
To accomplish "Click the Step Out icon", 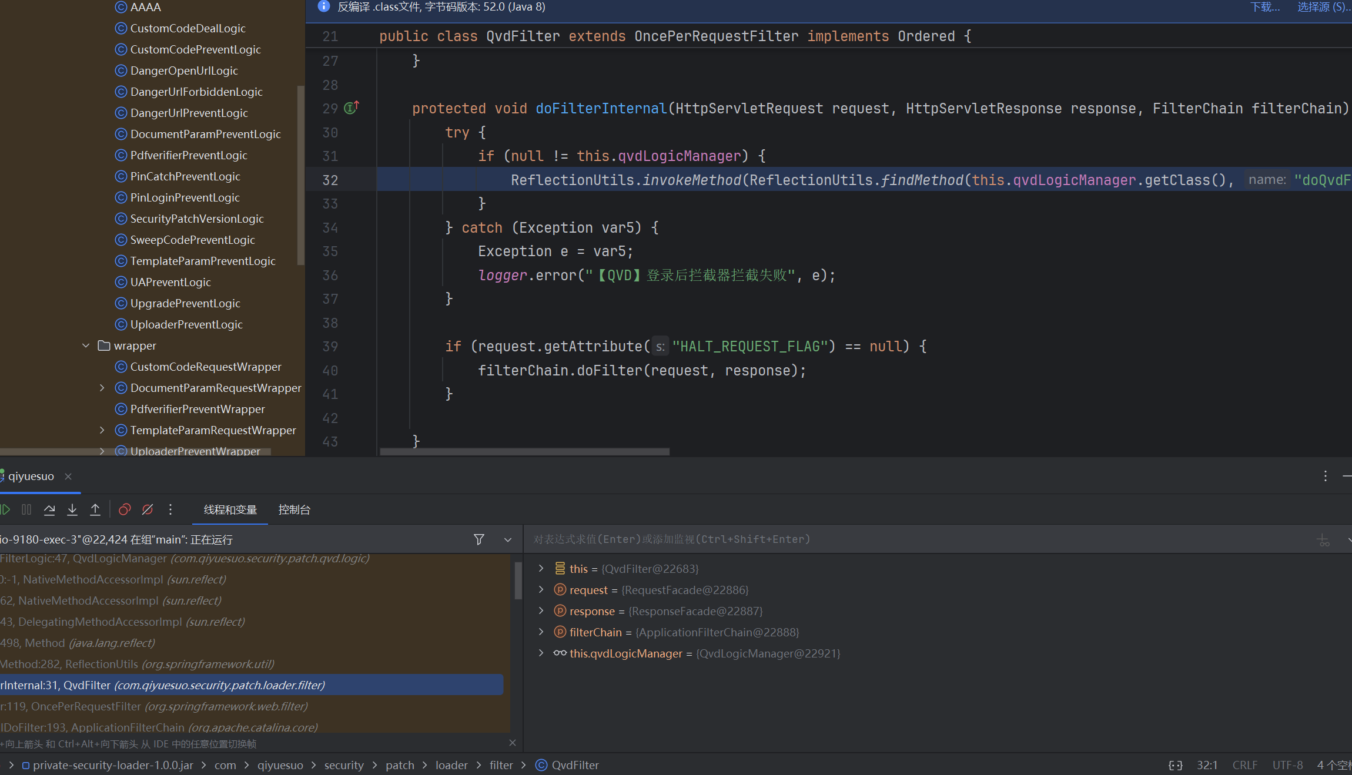I will click(95, 509).
